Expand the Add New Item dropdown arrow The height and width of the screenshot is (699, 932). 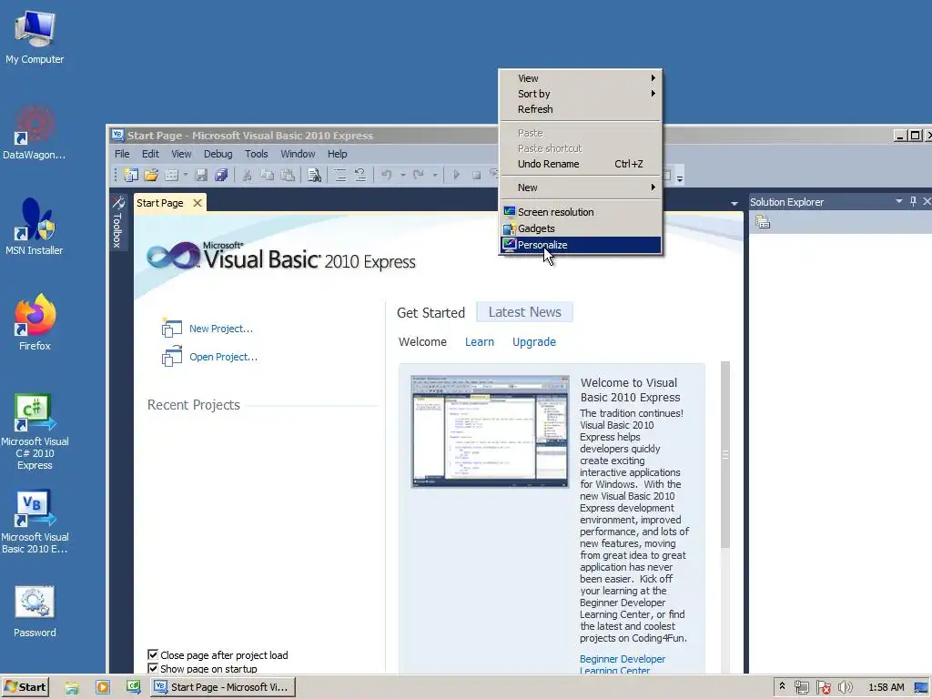coord(186,175)
